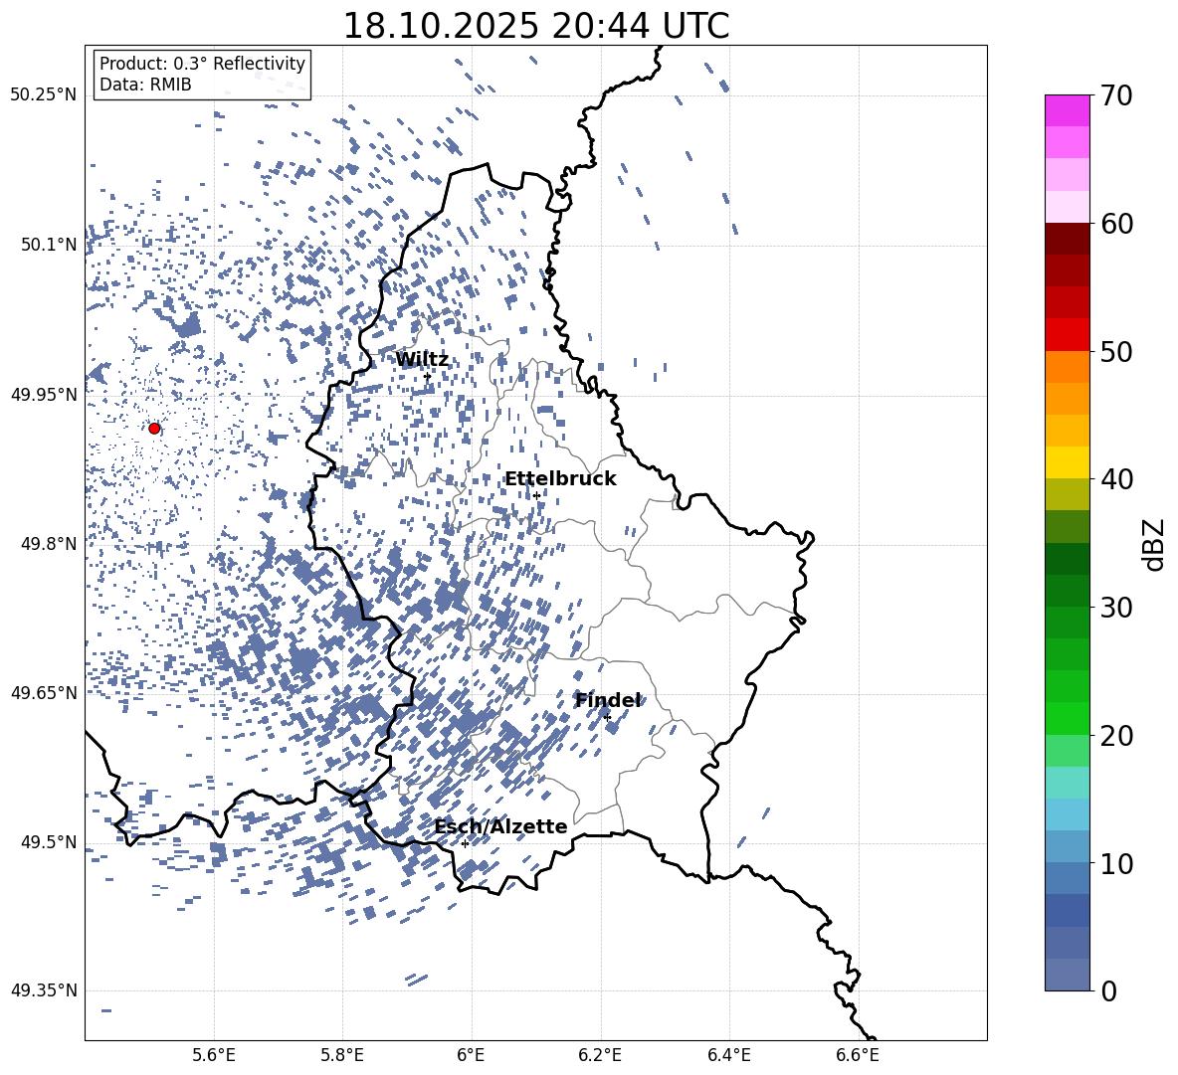Click the Wiltz station cross marker
The image size is (1178, 1075).
(428, 377)
